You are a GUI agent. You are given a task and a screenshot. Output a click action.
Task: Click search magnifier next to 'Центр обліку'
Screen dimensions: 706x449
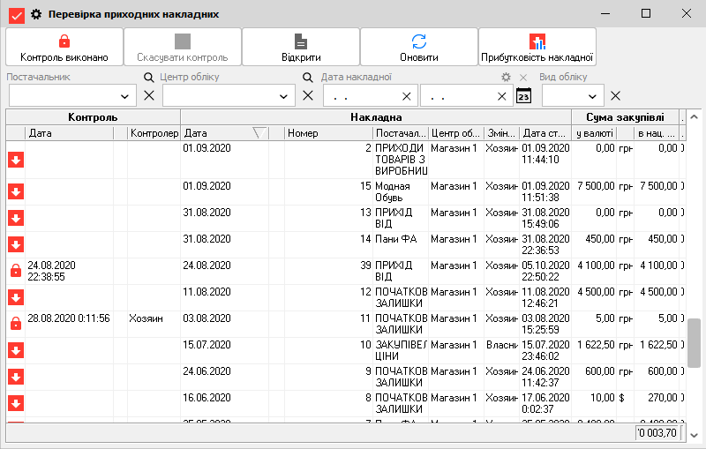click(x=308, y=78)
